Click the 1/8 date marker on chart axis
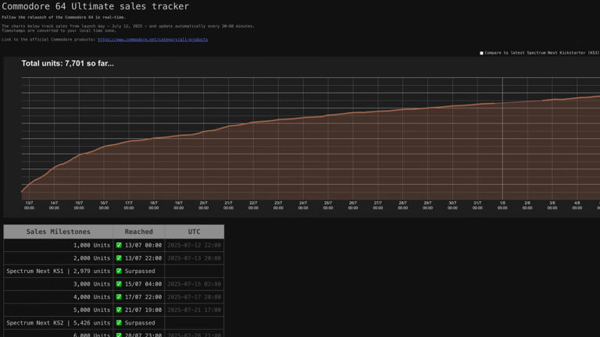Viewport: 600px width, 337px height. point(502,205)
